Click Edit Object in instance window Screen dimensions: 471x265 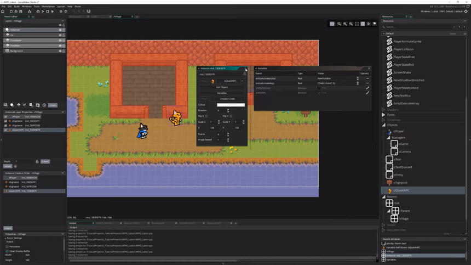click(222, 87)
